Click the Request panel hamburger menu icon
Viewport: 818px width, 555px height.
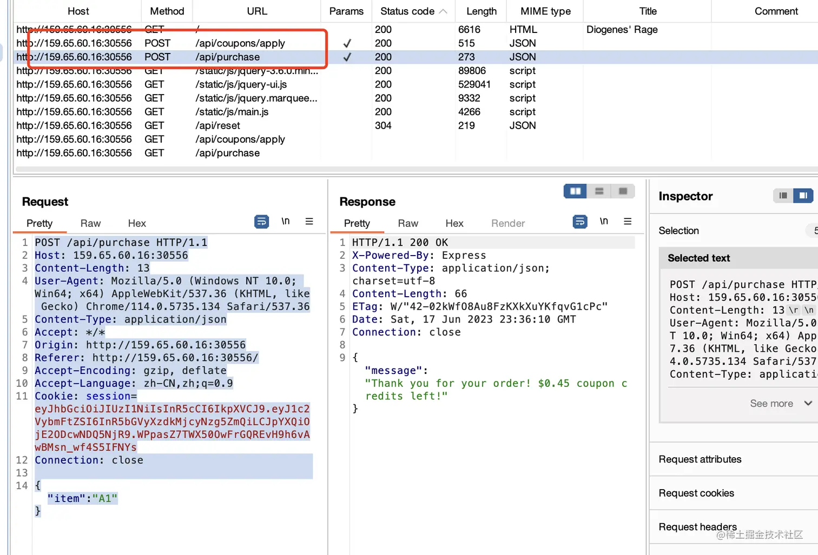(x=309, y=222)
